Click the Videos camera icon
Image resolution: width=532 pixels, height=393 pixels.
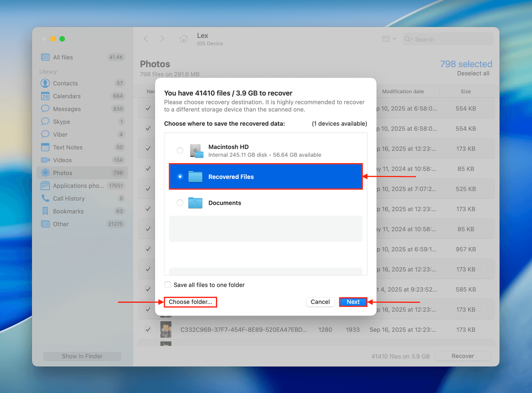click(x=45, y=160)
